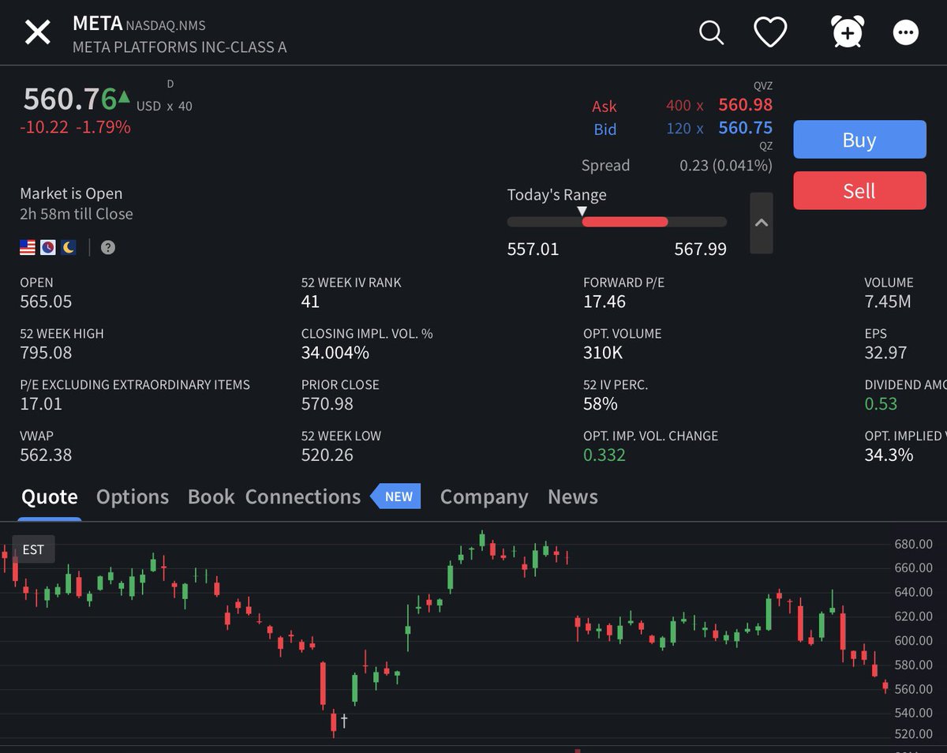
Task: Close the META quote screen
Action: tap(37, 33)
